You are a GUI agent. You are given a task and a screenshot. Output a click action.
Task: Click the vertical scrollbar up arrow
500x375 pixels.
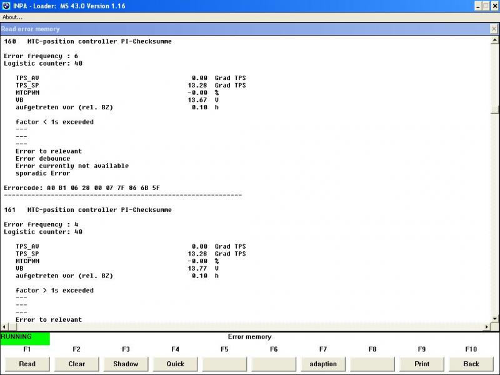pyautogui.click(x=494, y=39)
